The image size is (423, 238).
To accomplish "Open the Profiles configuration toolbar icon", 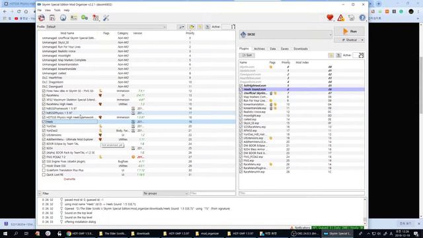I will tap(52, 18).
